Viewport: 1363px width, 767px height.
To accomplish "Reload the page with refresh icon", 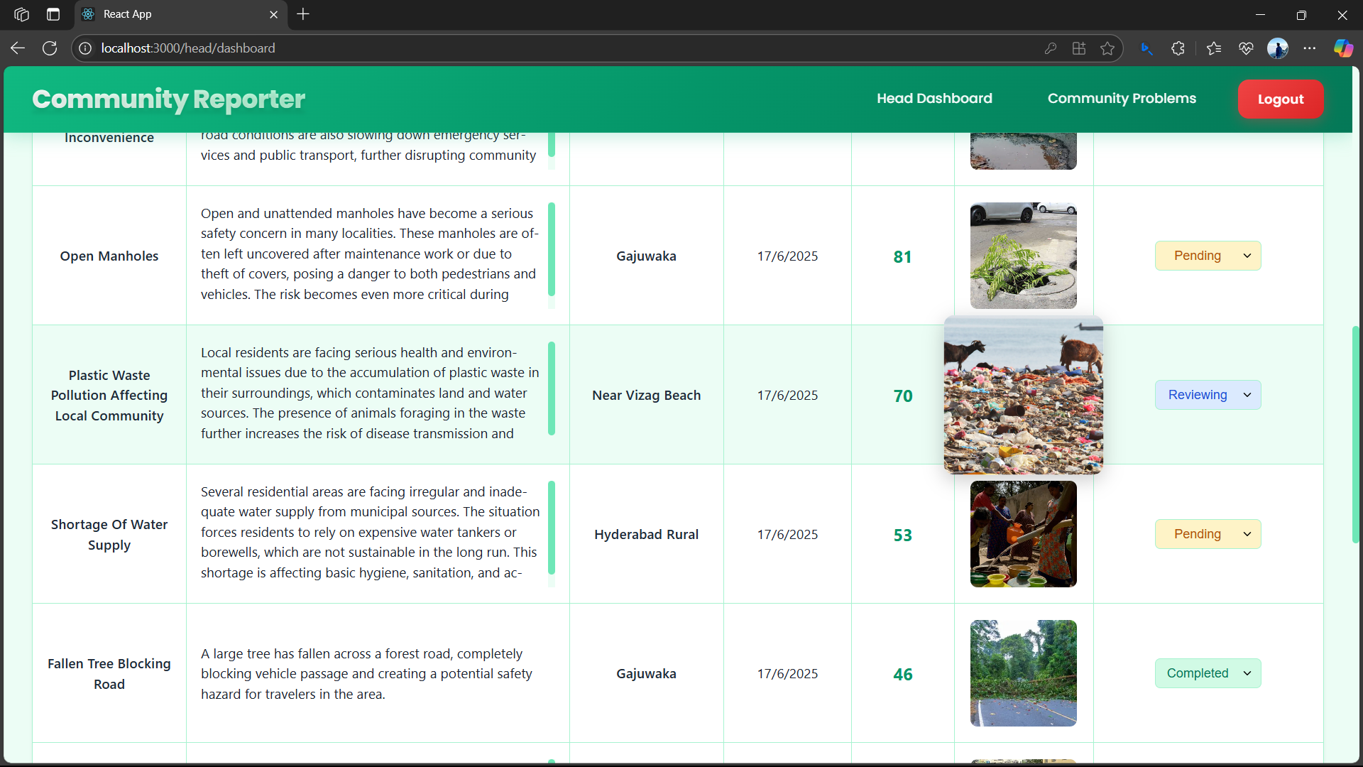I will point(50,48).
